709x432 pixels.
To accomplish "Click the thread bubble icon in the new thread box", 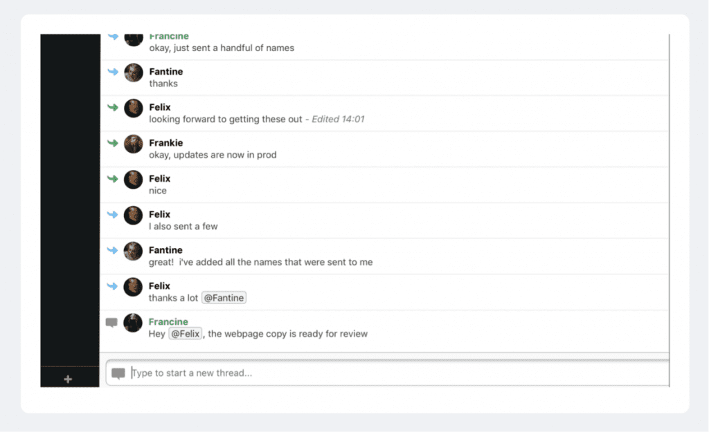I will tap(118, 373).
